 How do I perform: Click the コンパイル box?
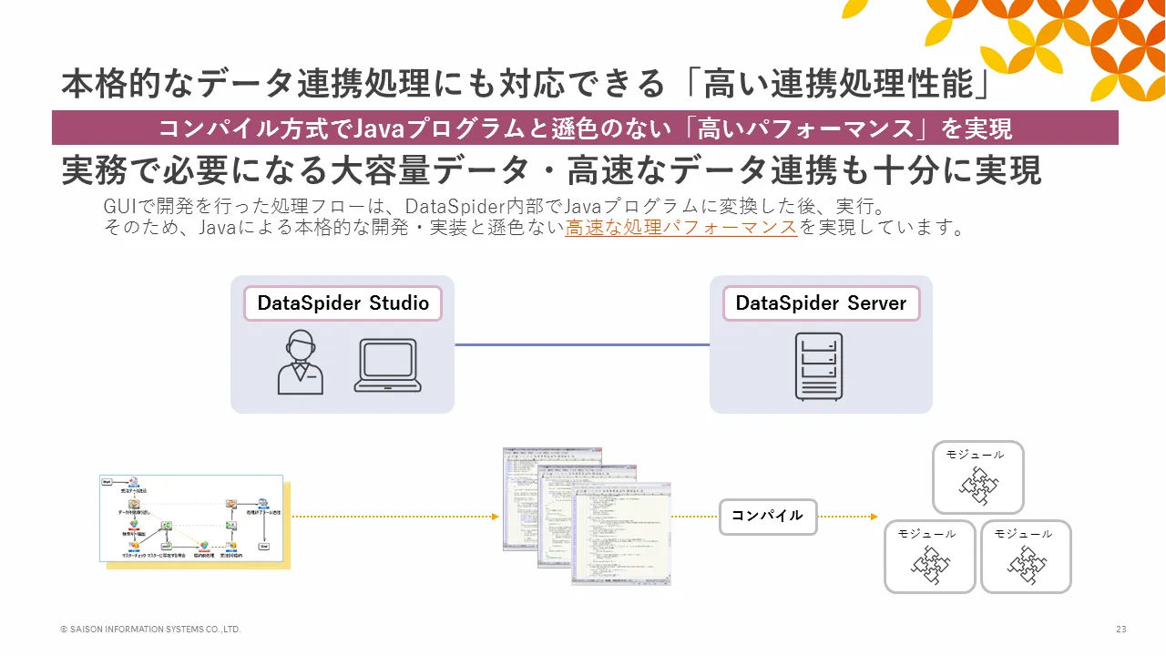pyautogui.click(x=768, y=516)
